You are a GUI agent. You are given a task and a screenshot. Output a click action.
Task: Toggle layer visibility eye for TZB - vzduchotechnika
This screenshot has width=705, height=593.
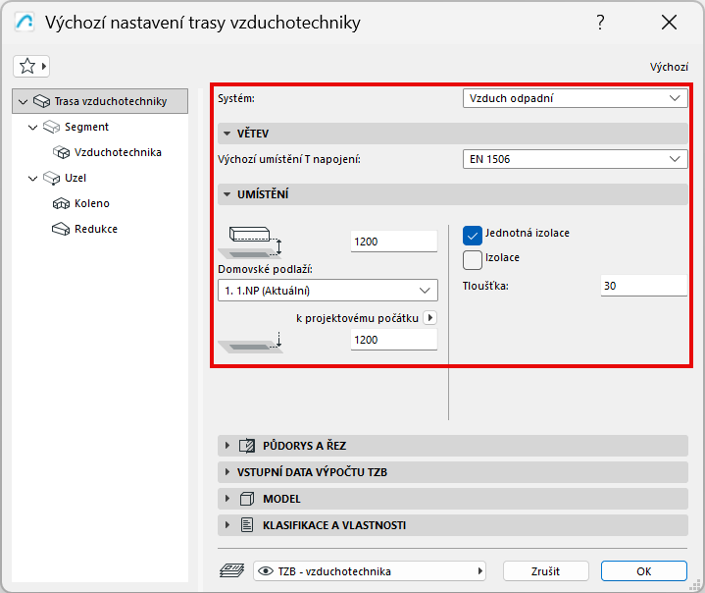click(x=266, y=571)
